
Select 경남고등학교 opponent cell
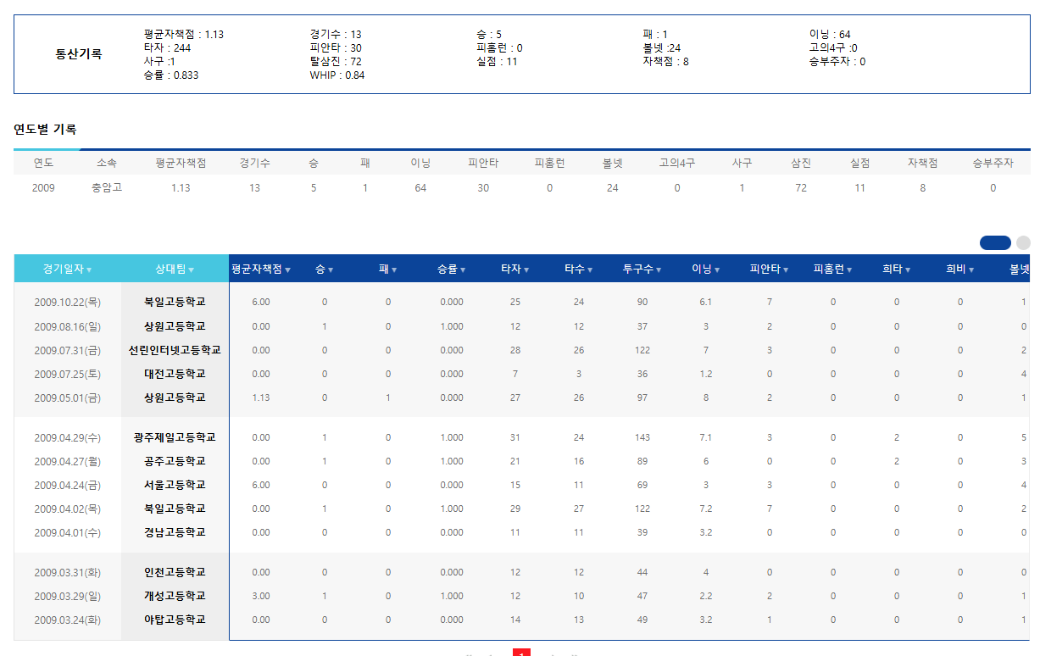tap(175, 532)
